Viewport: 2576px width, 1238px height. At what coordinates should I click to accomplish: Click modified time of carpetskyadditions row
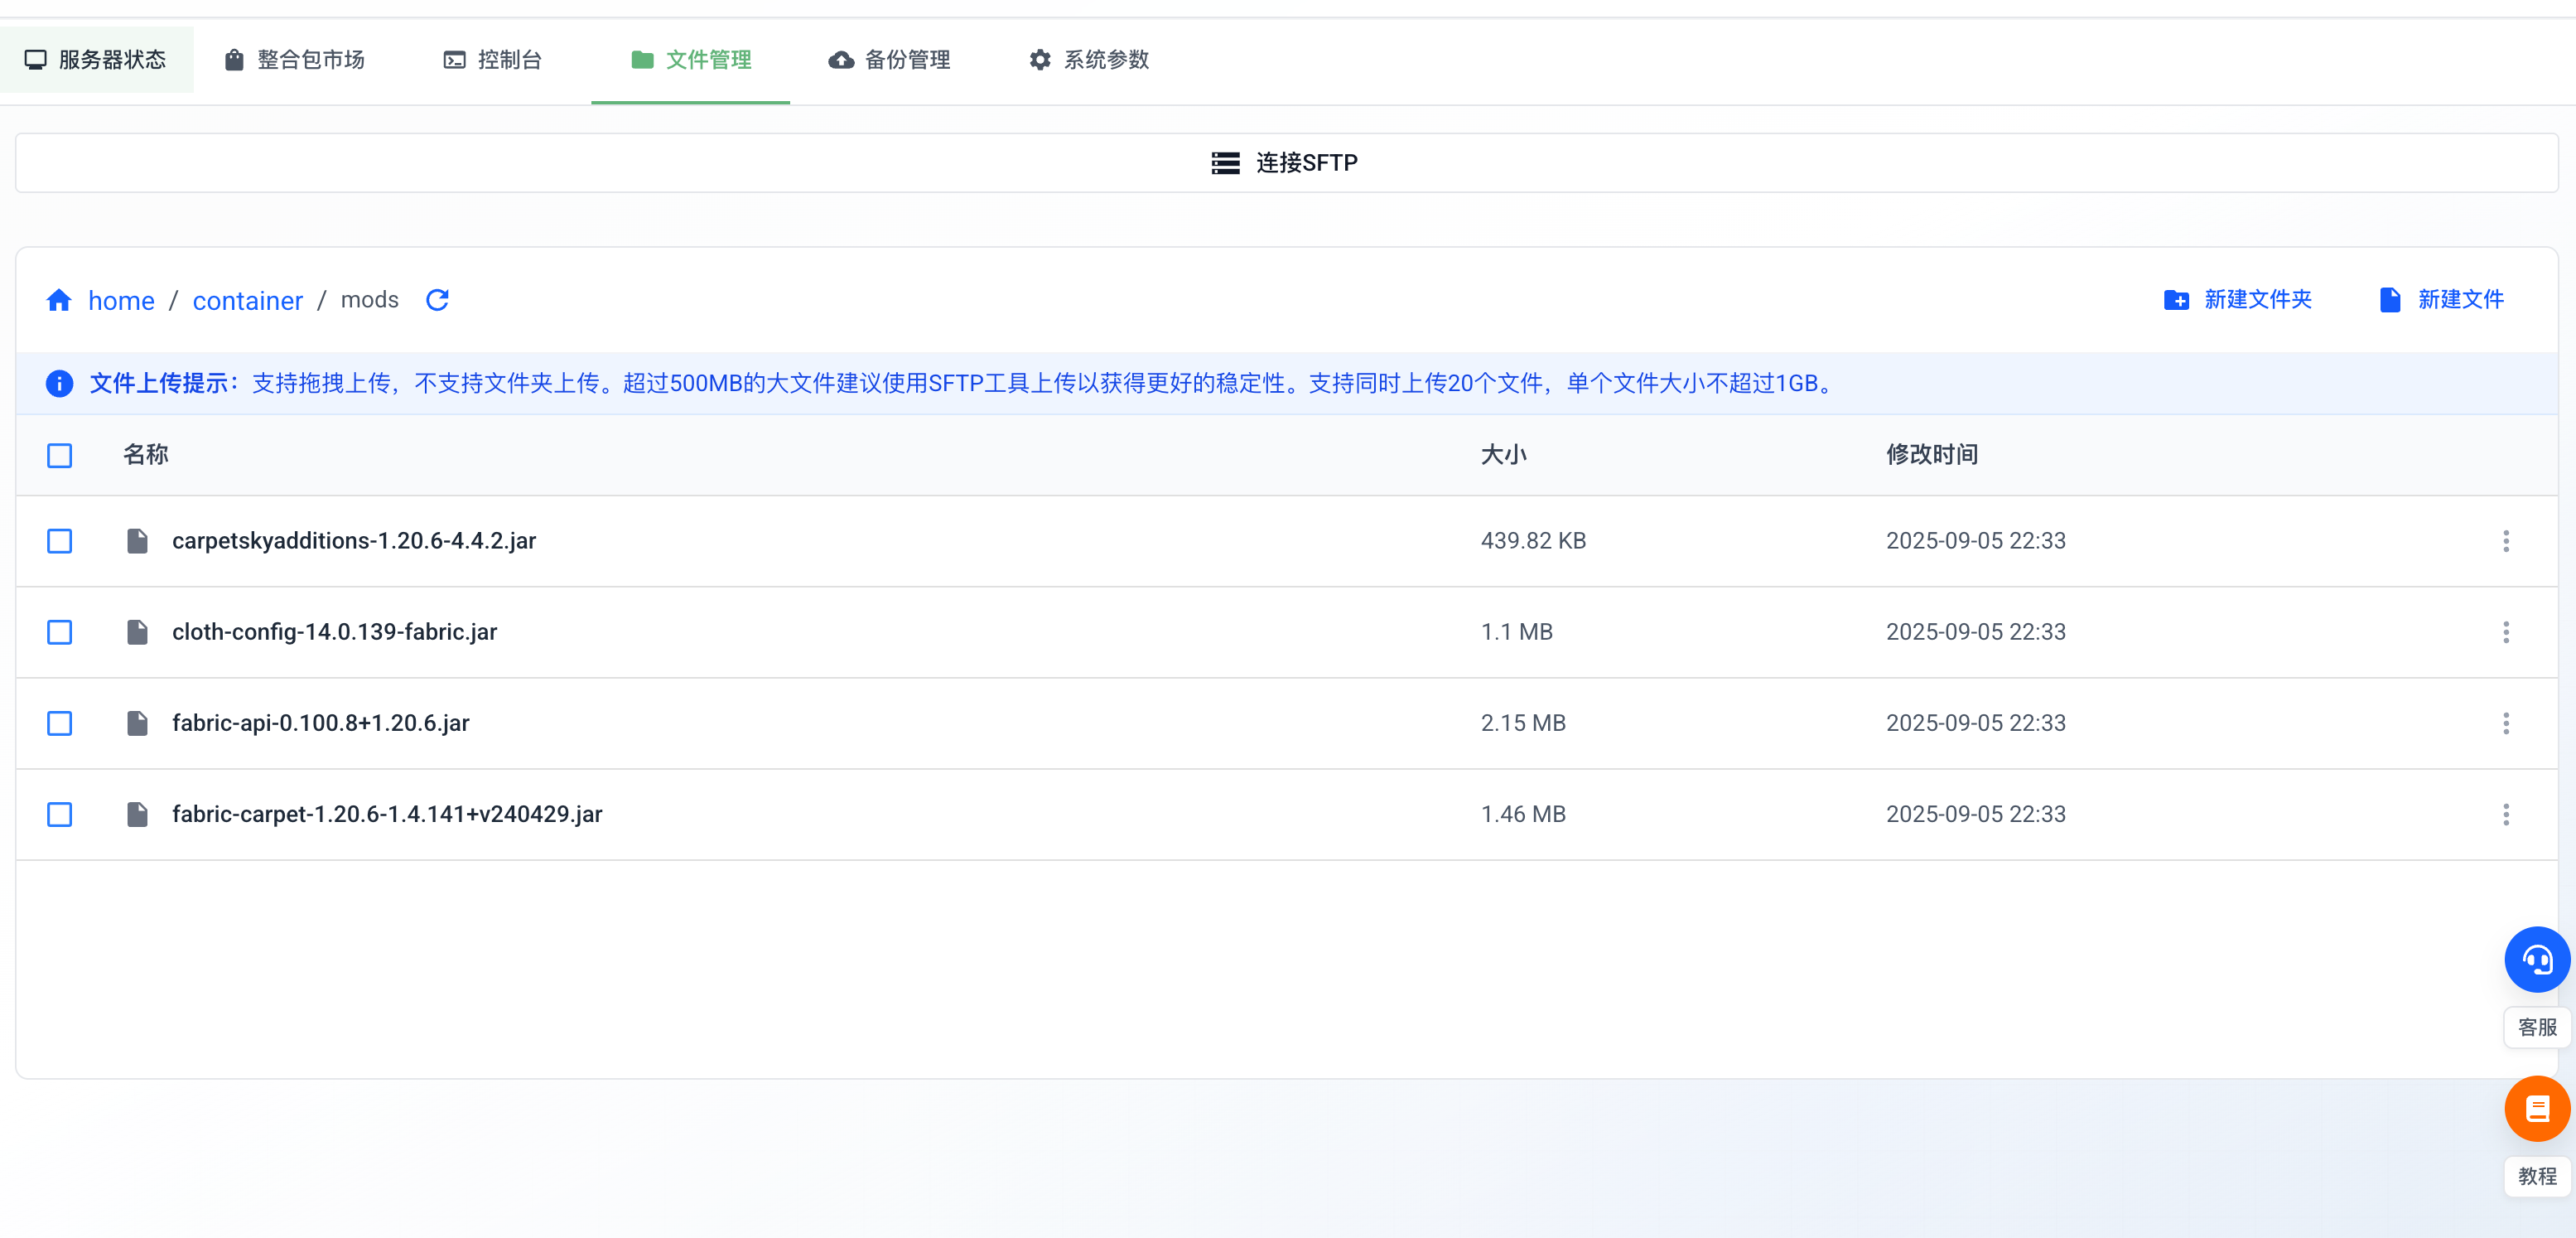click(x=1975, y=541)
